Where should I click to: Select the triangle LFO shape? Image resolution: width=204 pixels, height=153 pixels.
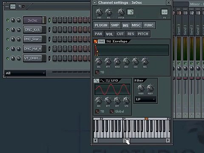(x=102, y=81)
